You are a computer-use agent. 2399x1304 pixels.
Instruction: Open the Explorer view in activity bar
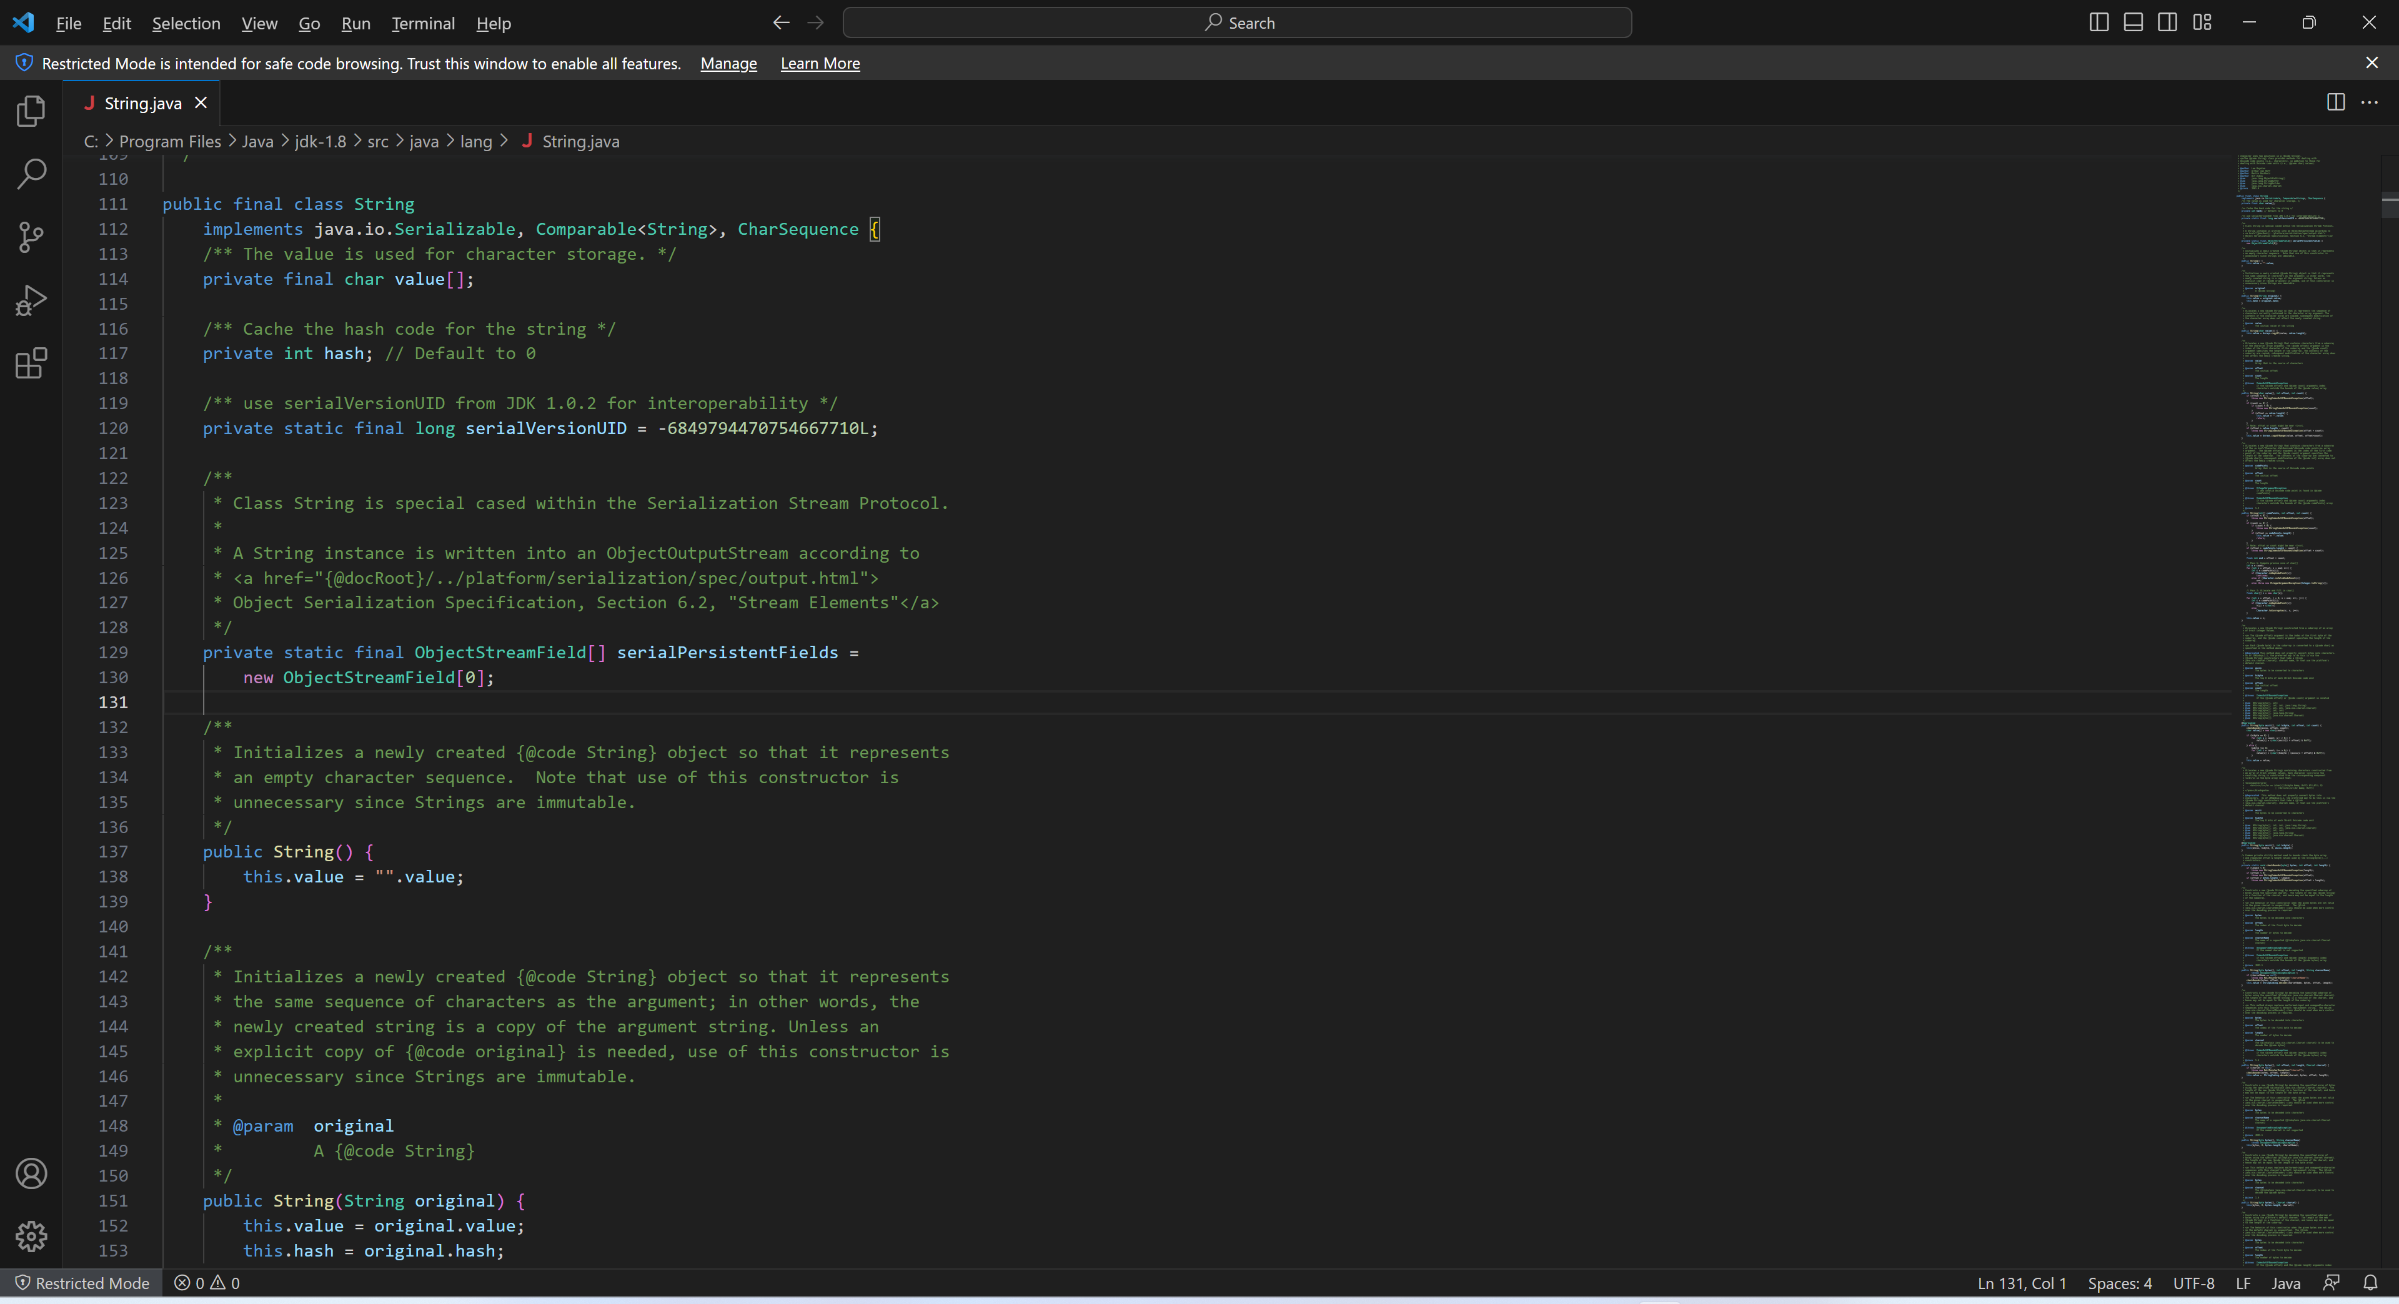click(x=31, y=111)
